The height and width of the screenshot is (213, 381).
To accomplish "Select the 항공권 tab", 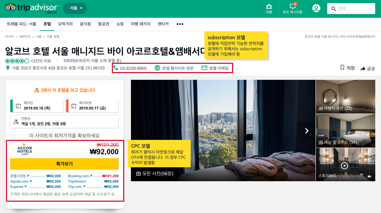I will 104,24.
